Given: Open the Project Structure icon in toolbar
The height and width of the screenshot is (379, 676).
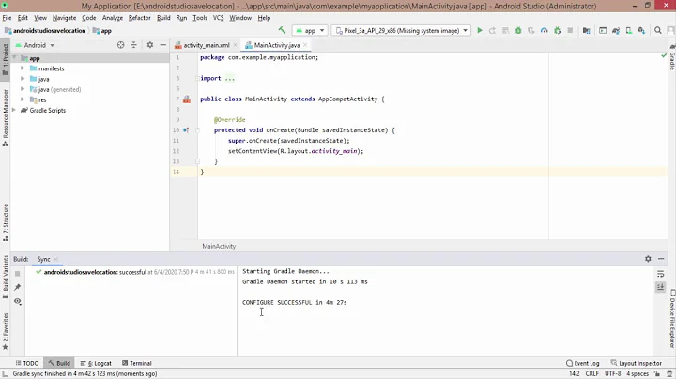Looking at the screenshot, I should (x=586, y=31).
